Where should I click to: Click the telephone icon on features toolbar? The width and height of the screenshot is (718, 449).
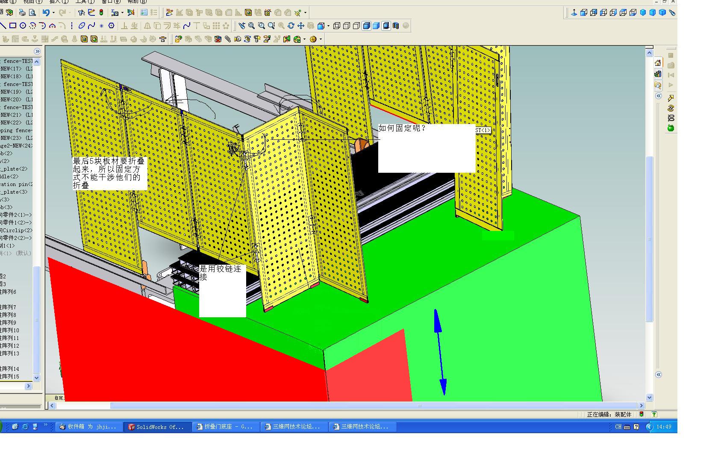[x=162, y=39]
